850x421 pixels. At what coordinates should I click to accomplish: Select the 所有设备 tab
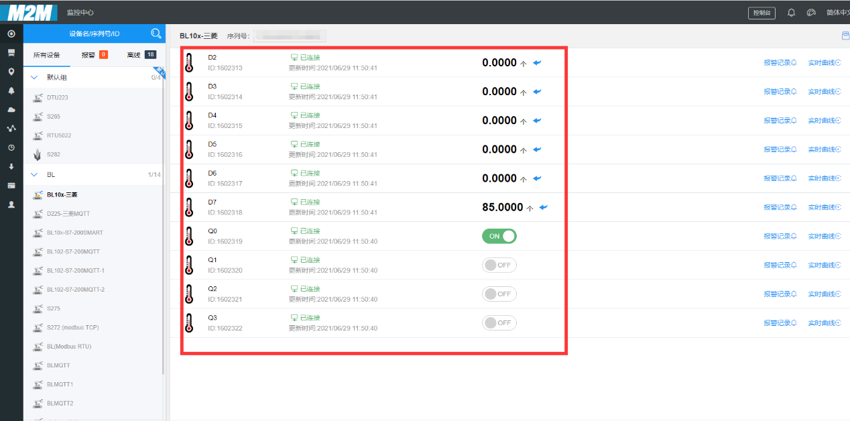point(47,55)
